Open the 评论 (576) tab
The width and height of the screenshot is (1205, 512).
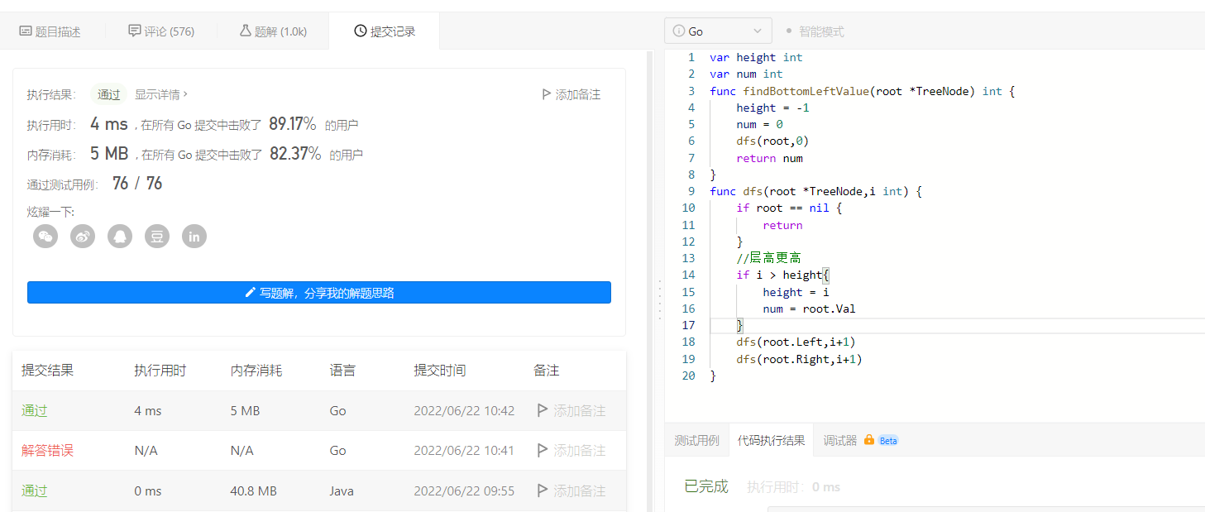161,31
